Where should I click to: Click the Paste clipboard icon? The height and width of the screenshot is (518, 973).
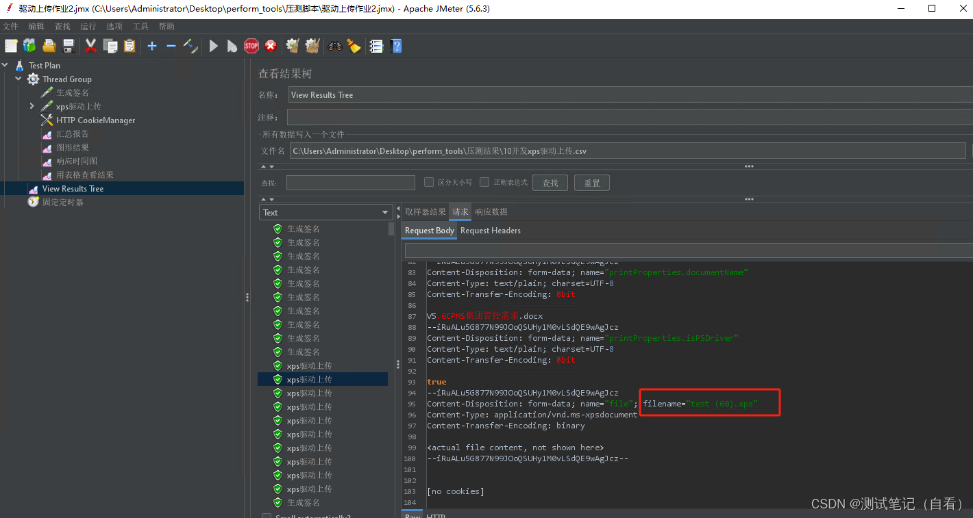[x=130, y=46]
